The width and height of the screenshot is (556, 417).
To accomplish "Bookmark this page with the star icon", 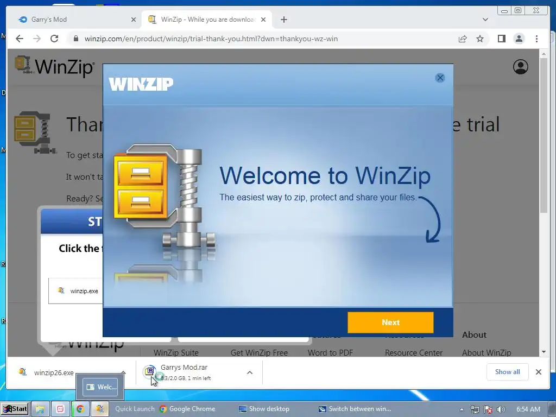I will tap(480, 39).
